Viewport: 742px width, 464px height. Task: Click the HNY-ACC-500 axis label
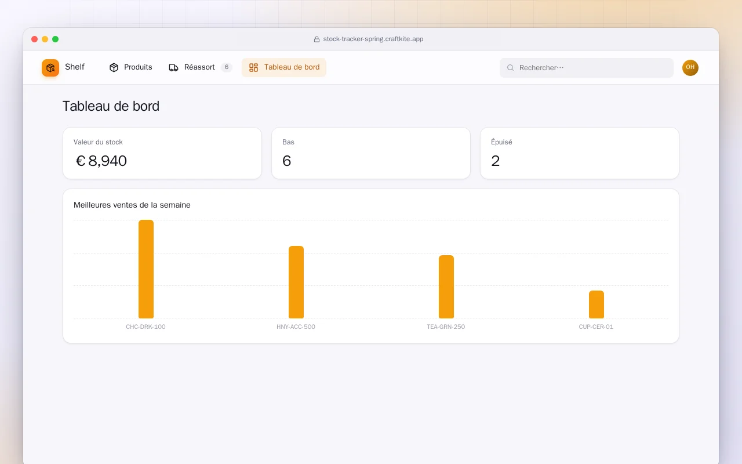[x=296, y=327]
